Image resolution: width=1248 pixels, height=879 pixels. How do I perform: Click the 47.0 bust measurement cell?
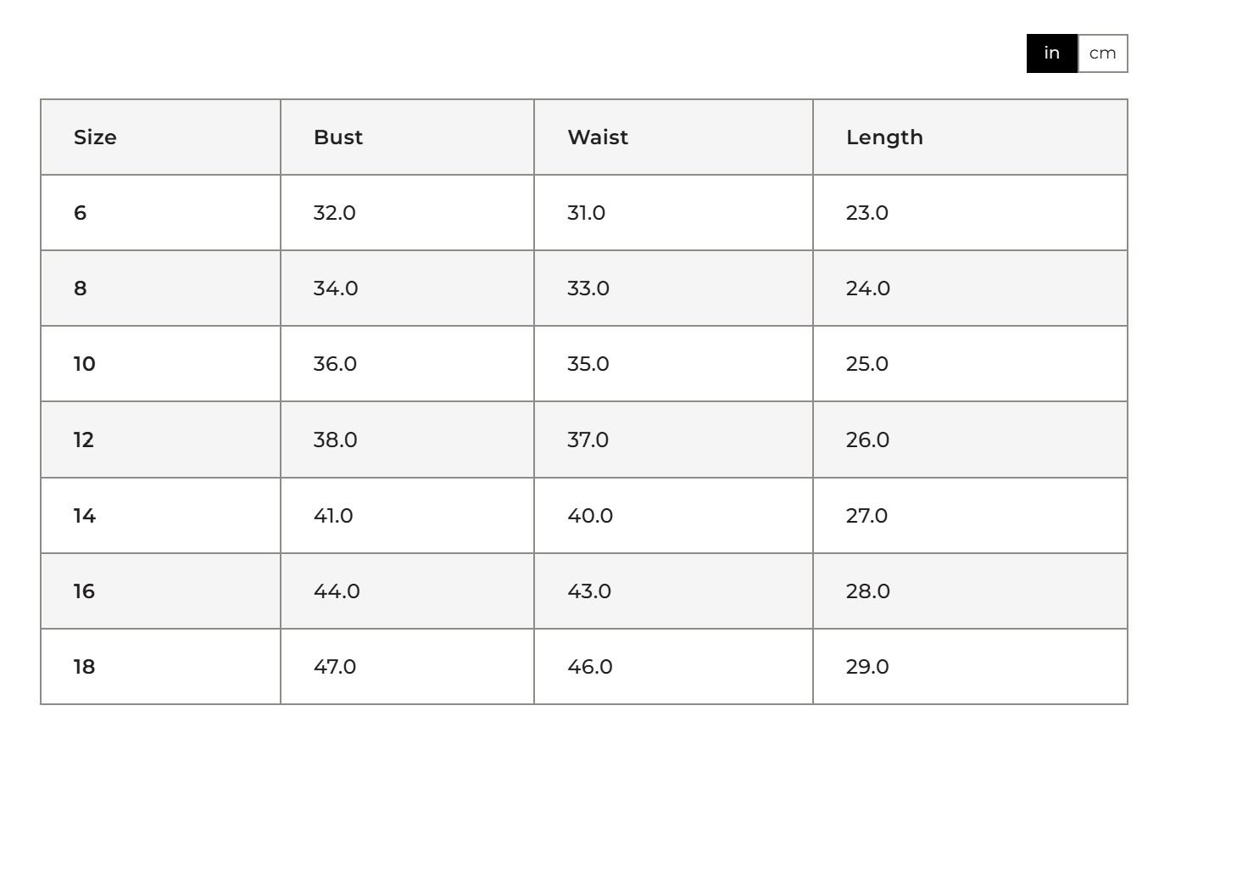pos(407,667)
